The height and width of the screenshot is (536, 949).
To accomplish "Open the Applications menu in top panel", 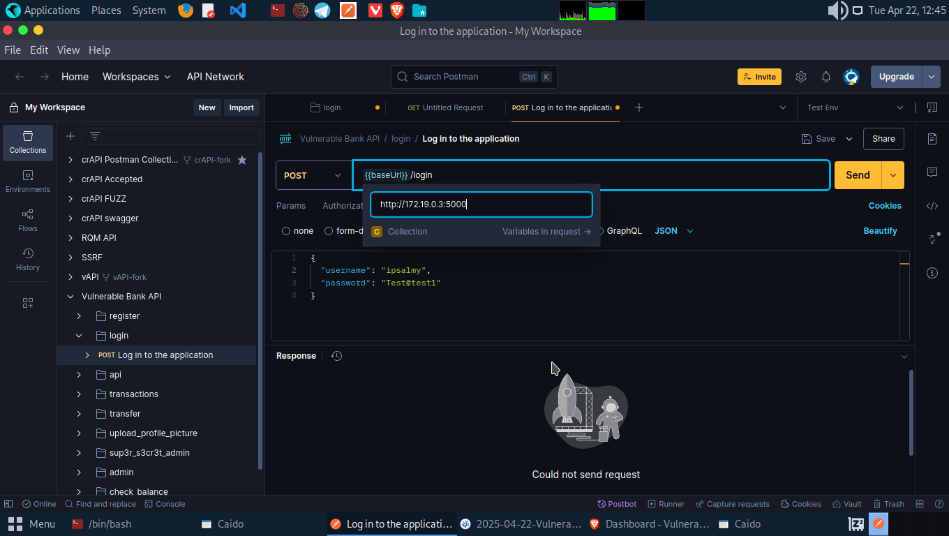I will pyautogui.click(x=43, y=10).
